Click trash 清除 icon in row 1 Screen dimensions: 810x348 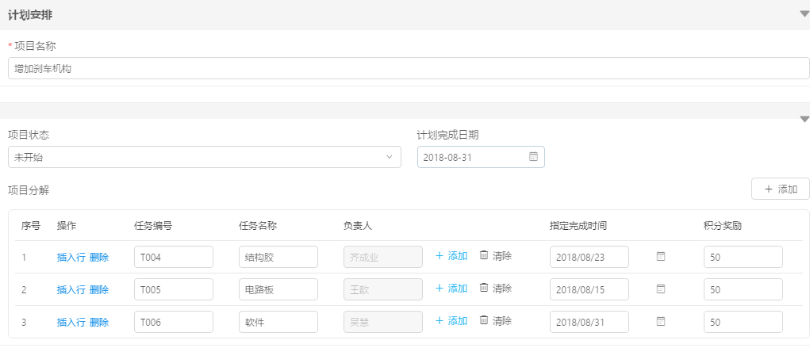(x=484, y=255)
